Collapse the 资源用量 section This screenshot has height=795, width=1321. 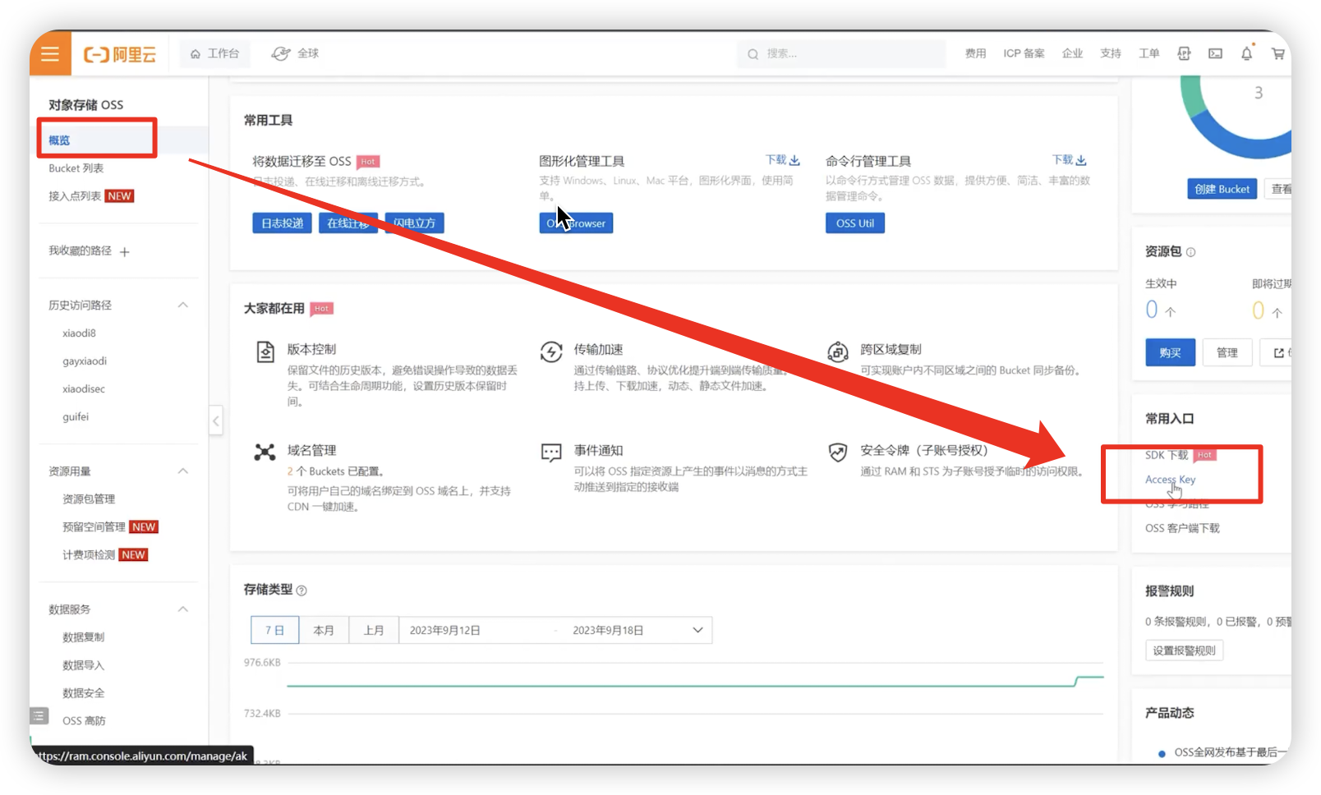click(x=183, y=471)
